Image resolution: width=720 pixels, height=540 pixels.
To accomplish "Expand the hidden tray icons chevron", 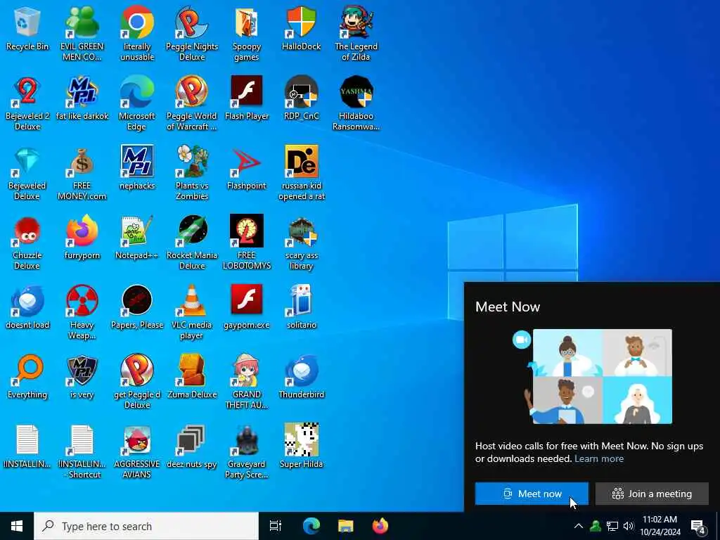I will pos(579,526).
